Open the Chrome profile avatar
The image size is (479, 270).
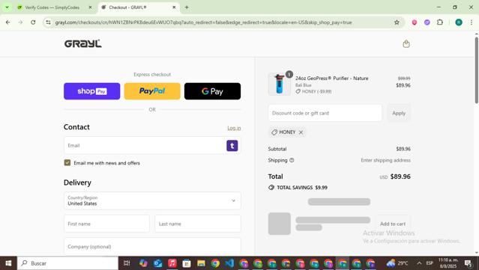tap(459, 22)
